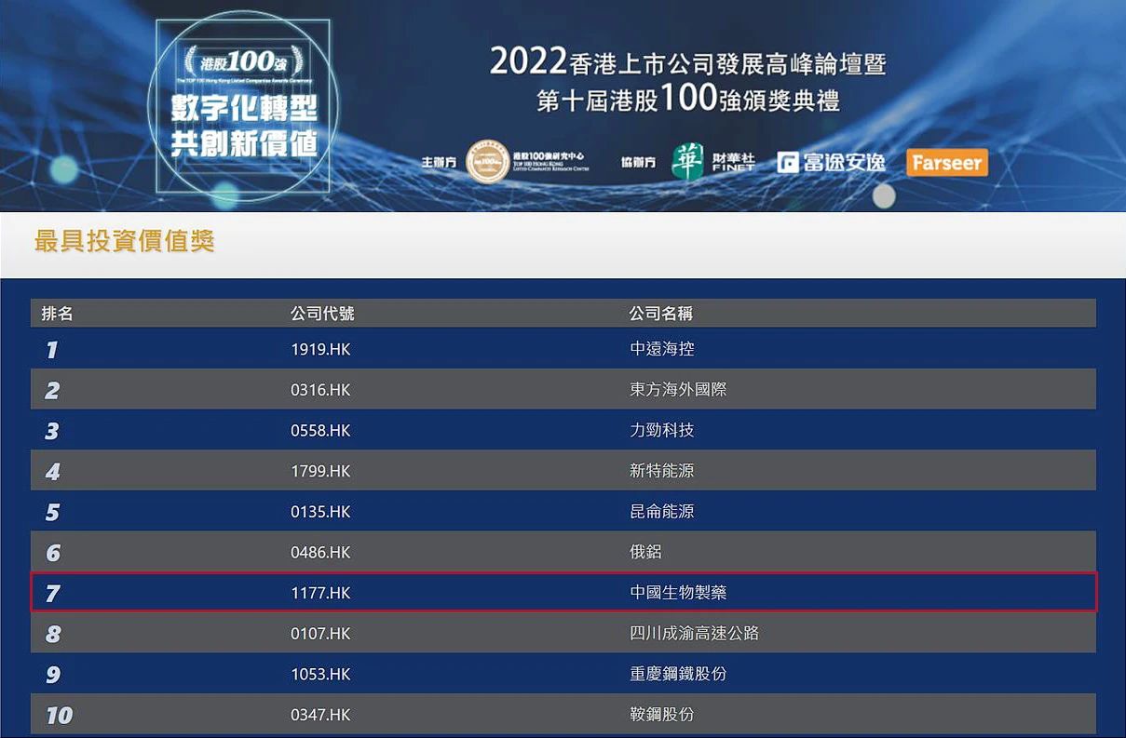Click the 排名 column header
Viewport: 1126px width, 738px height.
(58, 314)
